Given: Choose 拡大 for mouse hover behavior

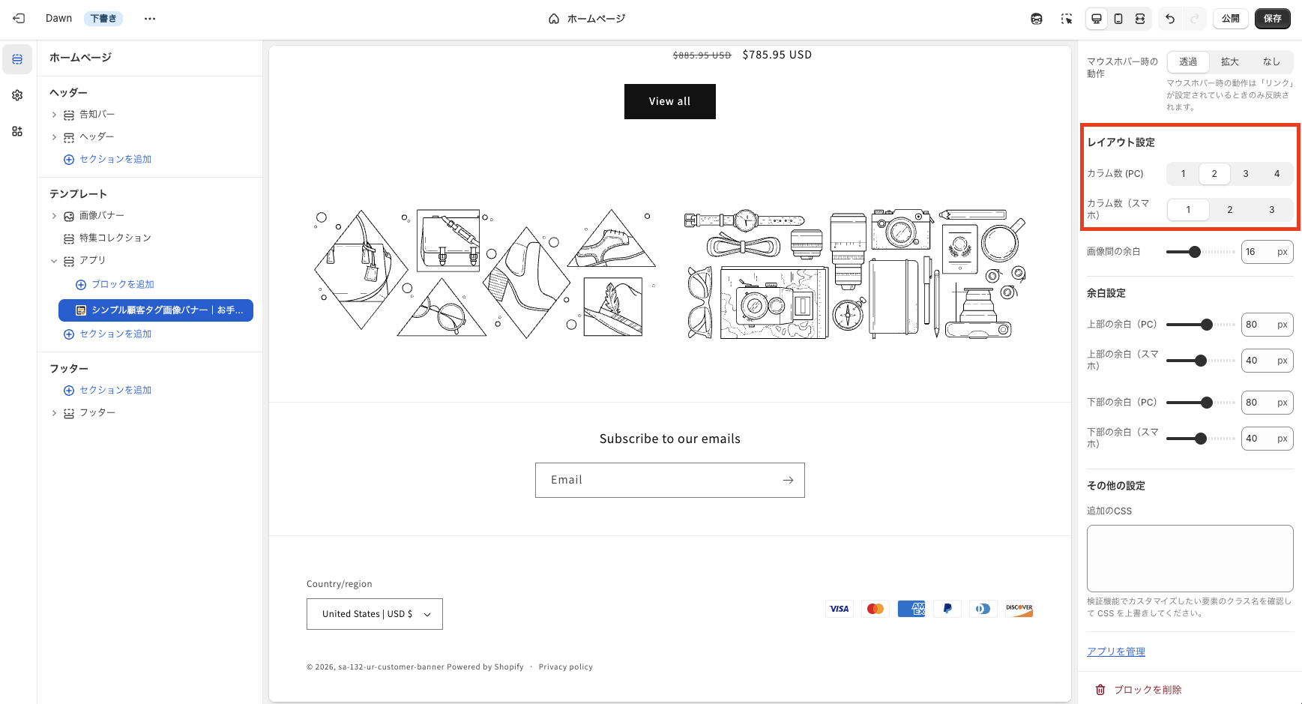Looking at the screenshot, I should click(1229, 61).
